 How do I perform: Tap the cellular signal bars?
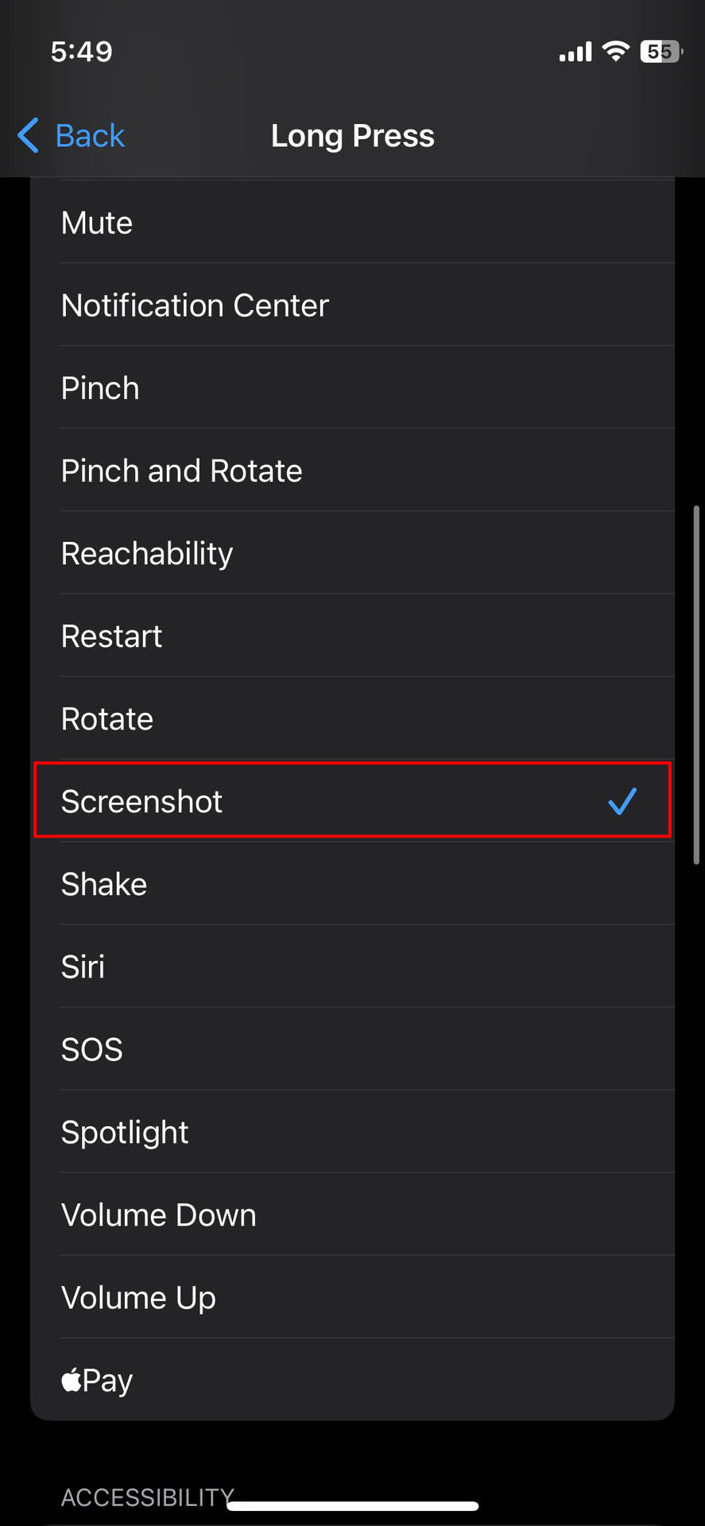pyautogui.click(x=575, y=52)
